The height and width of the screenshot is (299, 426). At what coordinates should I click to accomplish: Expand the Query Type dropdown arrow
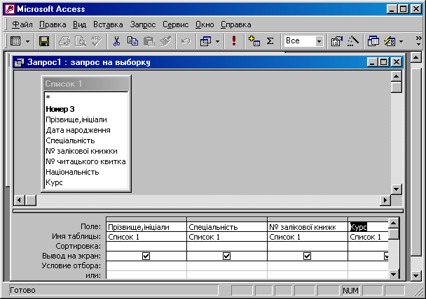click(x=217, y=42)
